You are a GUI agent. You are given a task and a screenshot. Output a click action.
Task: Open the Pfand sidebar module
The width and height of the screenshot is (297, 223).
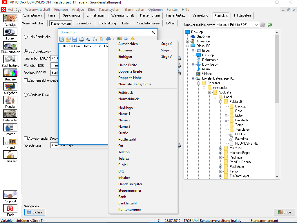[x=10, y=141]
